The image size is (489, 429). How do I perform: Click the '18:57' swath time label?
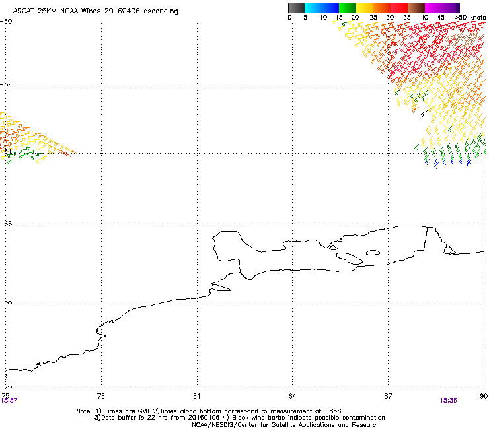pyautogui.click(x=9, y=401)
